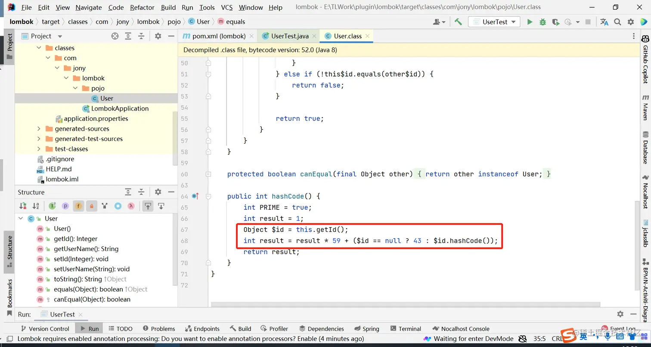Open Structure panel gear options

(x=158, y=192)
